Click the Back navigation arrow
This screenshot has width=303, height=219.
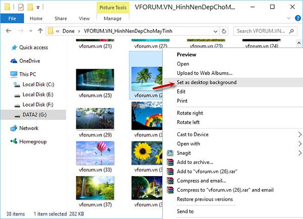point(9,31)
